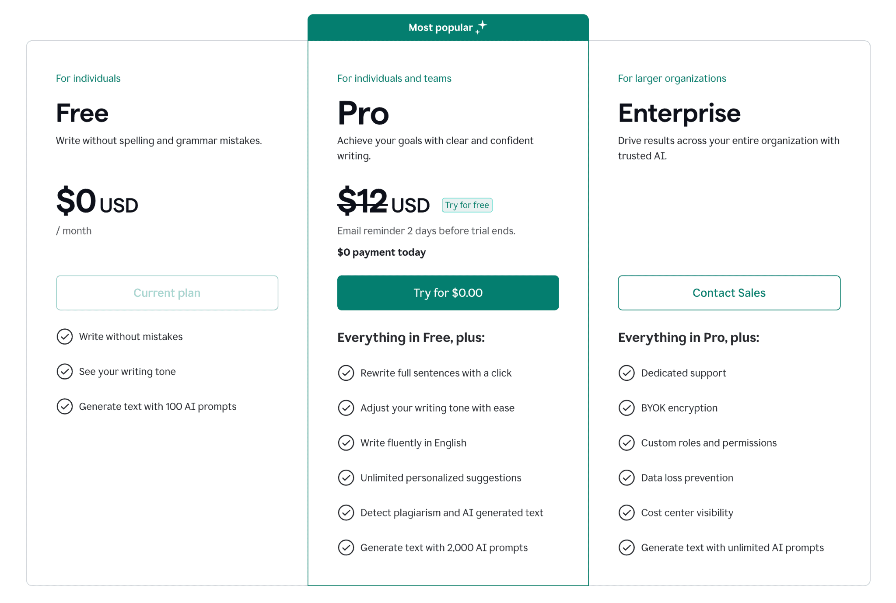Viewport: 896px width, 603px height.
Task: Click checkmark beside Detect plagiarism and AI text
Action: pyautogui.click(x=346, y=513)
